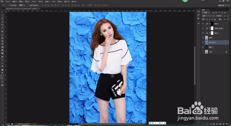This screenshot has width=231, height=126.
Task: Select the Move tool in the toolbox
Action: pos(2,12)
